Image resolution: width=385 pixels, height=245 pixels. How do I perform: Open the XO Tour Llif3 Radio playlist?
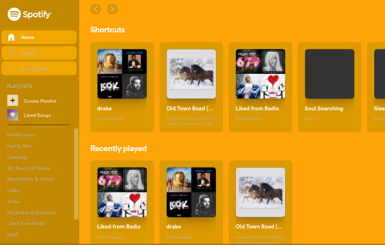point(29,168)
